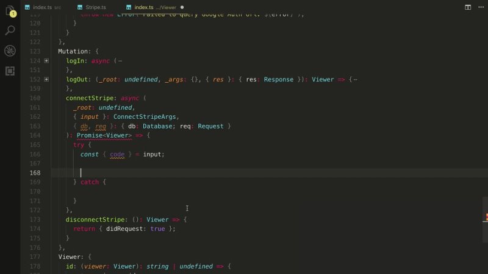Click the underlined req parameter on line 163
This screenshot has height=274, width=488.
pyautogui.click(x=101, y=126)
